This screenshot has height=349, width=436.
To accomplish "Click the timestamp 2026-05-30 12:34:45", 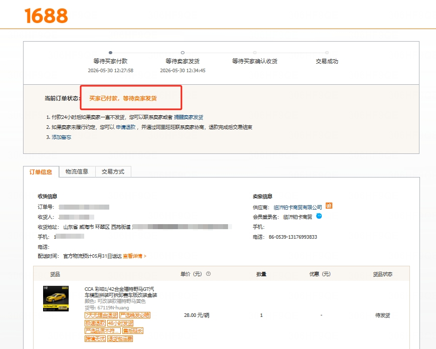I will [183, 70].
